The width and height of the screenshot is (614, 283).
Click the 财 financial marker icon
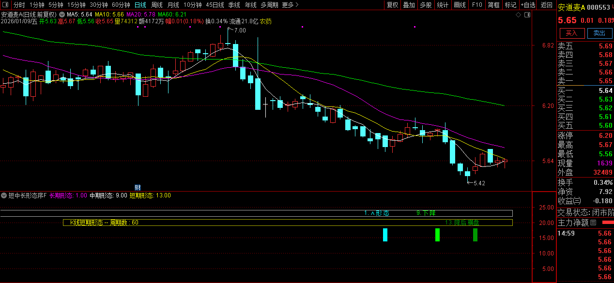click(x=138, y=187)
